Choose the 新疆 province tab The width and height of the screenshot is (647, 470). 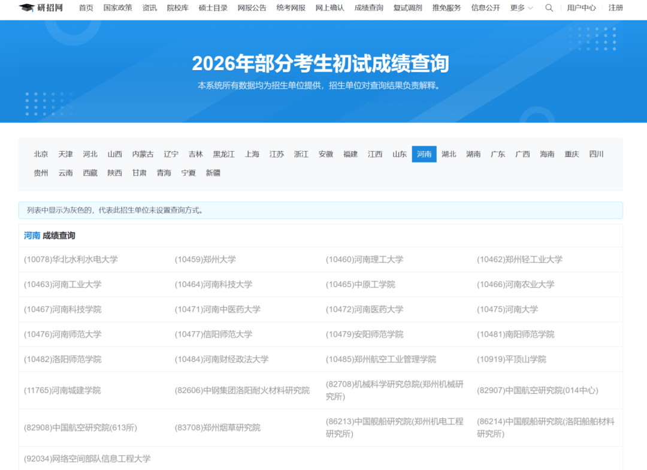pyautogui.click(x=213, y=173)
